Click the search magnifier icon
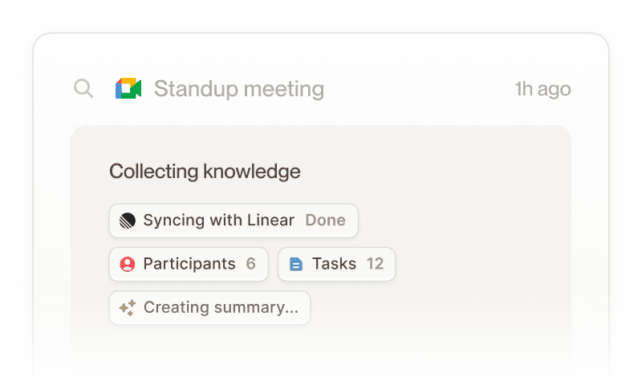 click(x=83, y=88)
